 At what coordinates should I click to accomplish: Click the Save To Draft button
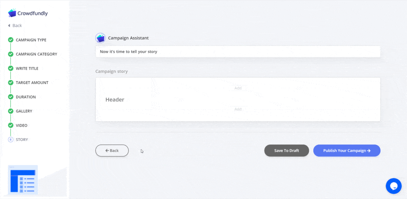(287, 150)
